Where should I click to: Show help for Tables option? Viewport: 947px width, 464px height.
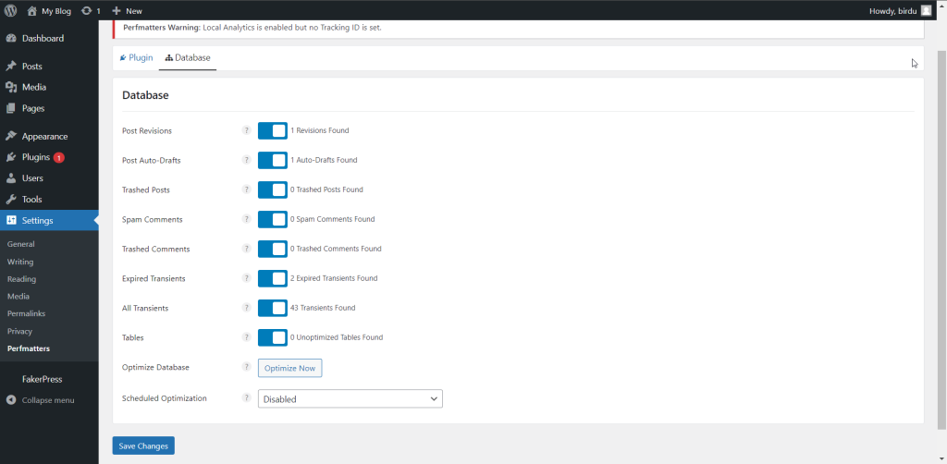point(246,337)
